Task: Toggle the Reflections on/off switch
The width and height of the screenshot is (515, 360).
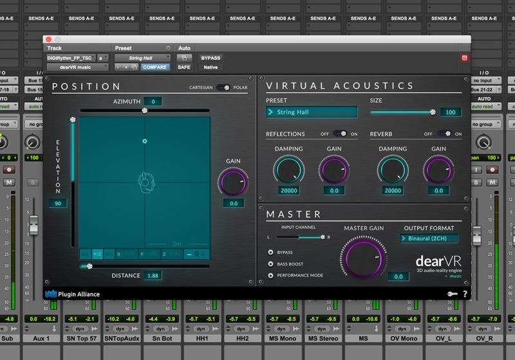Action: [339, 134]
